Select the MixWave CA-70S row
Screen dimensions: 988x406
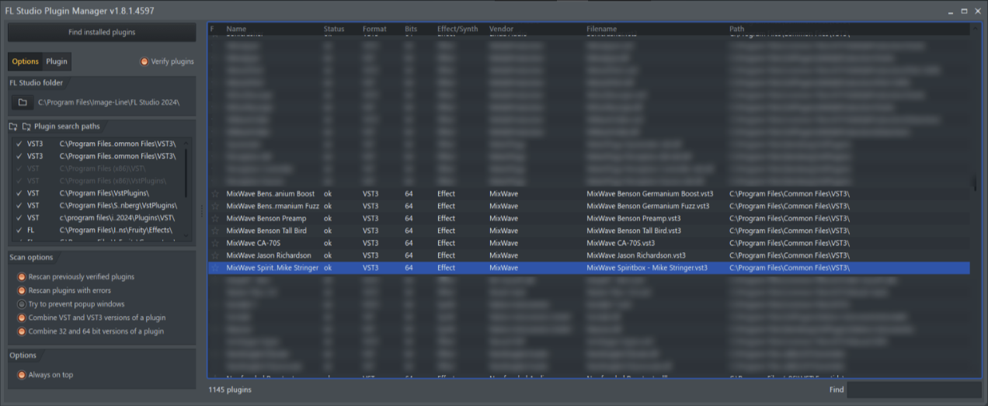click(x=589, y=243)
